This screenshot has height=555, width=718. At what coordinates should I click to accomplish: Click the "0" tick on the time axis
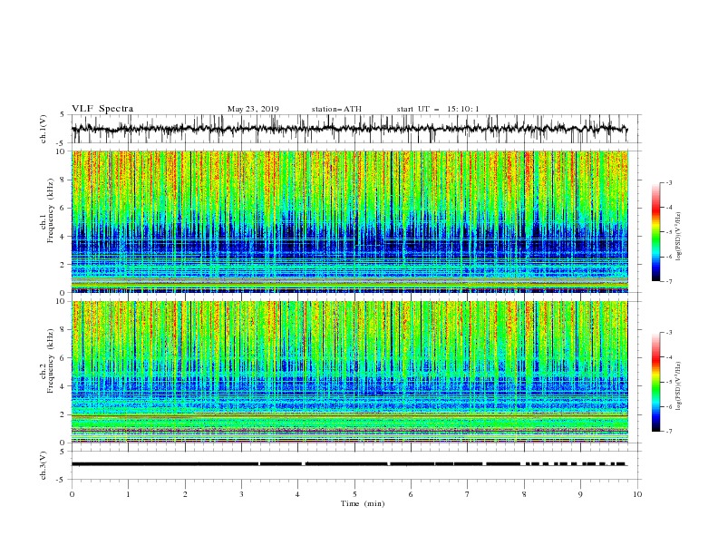coord(72,494)
